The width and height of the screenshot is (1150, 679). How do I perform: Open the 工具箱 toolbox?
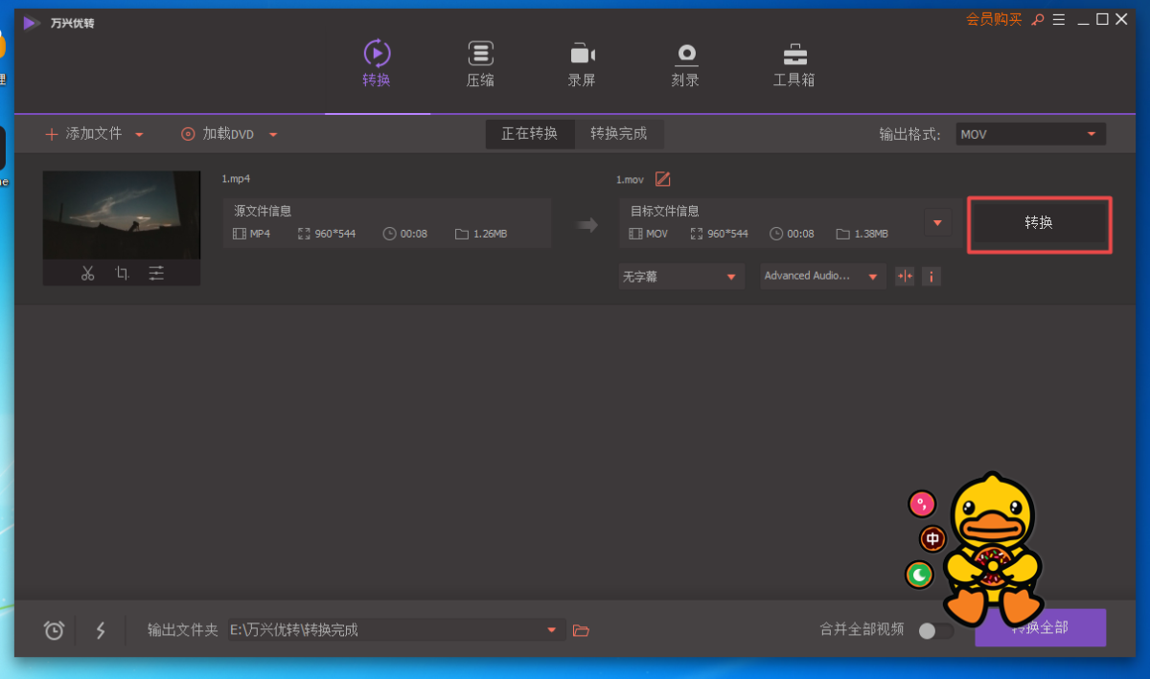click(793, 64)
